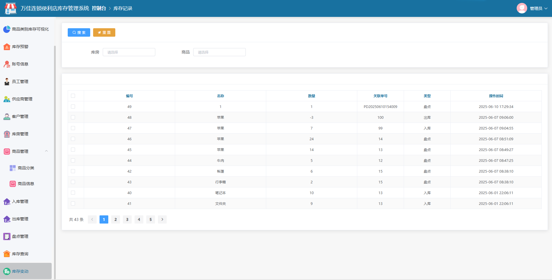Collapse the 商品管理 submenu chevron
552x280 pixels.
pyautogui.click(x=46, y=151)
